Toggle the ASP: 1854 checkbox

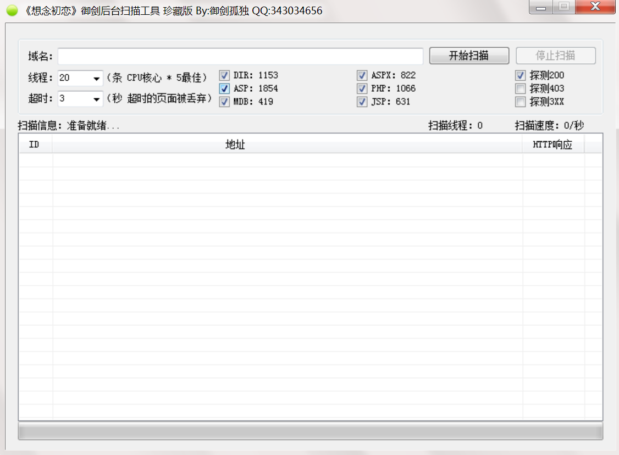click(224, 88)
